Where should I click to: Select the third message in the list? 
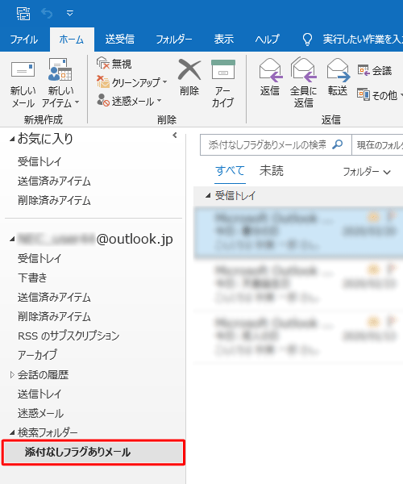298,337
